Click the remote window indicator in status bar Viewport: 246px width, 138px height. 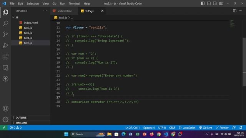click(x=4, y=128)
